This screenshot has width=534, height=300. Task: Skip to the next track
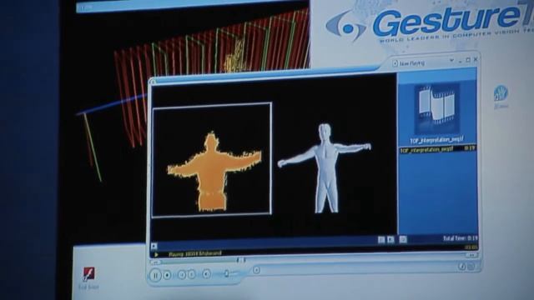click(x=192, y=274)
